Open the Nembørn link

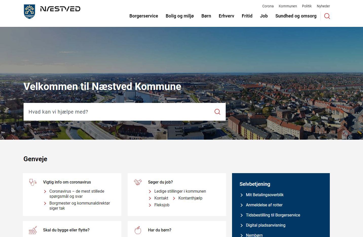tap(254, 235)
